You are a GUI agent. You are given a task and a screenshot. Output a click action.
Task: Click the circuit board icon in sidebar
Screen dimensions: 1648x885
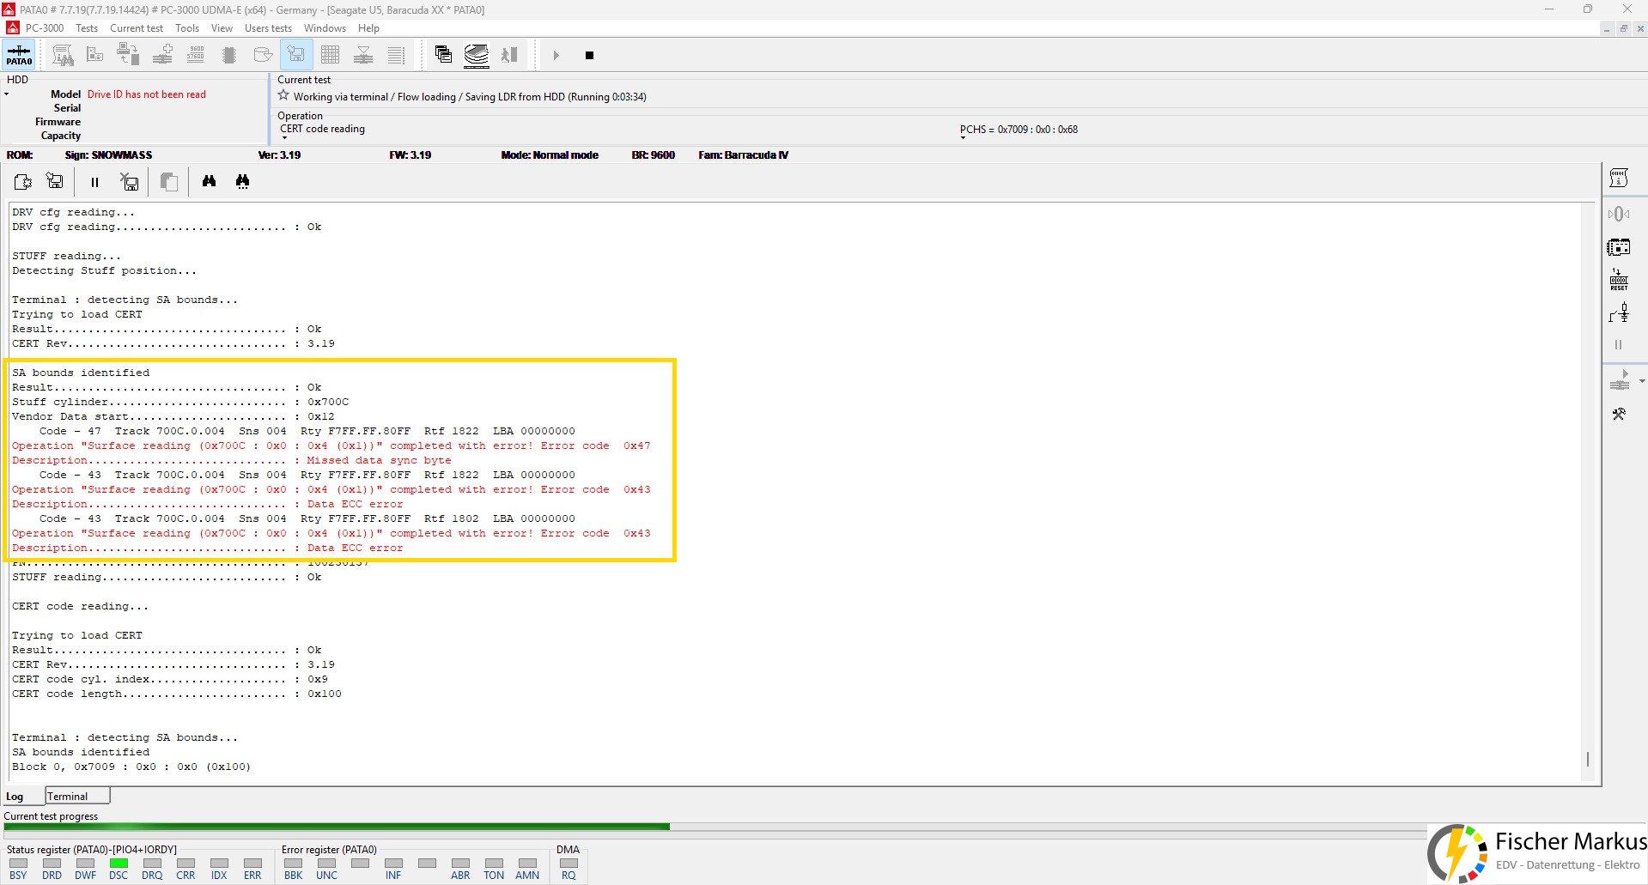coord(1619,247)
